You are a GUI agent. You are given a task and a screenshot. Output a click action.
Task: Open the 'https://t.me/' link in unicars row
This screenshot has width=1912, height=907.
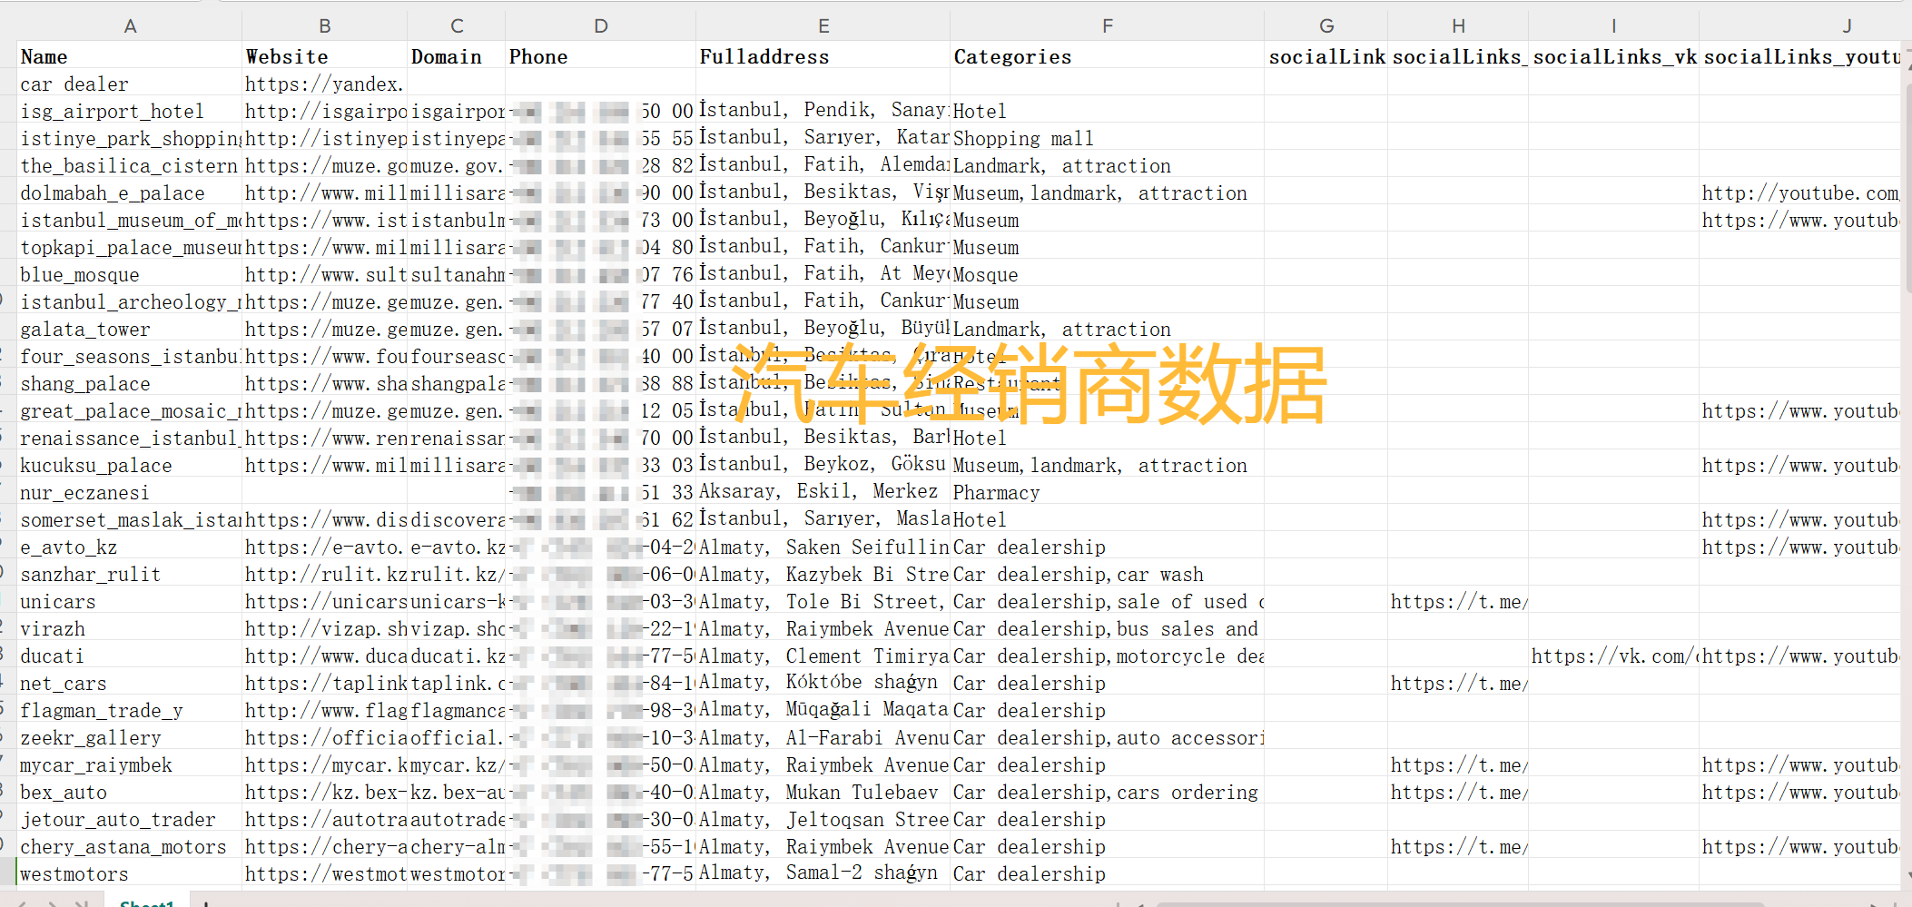click(x=1458, y=601)
